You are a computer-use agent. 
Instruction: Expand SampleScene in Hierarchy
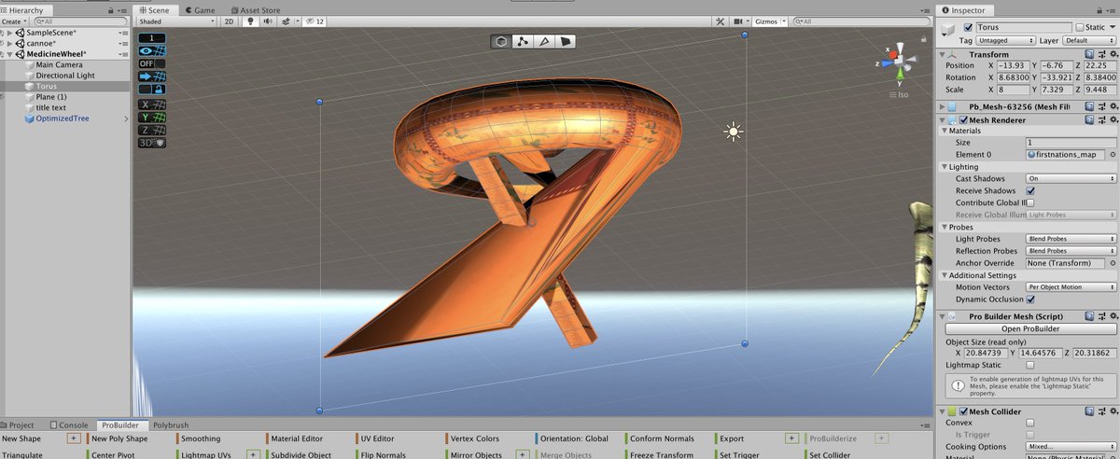pyautogui.click(x=8, y=33)
